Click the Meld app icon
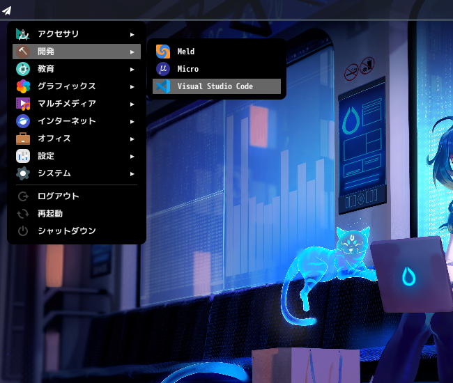 [x=163, y=52]
